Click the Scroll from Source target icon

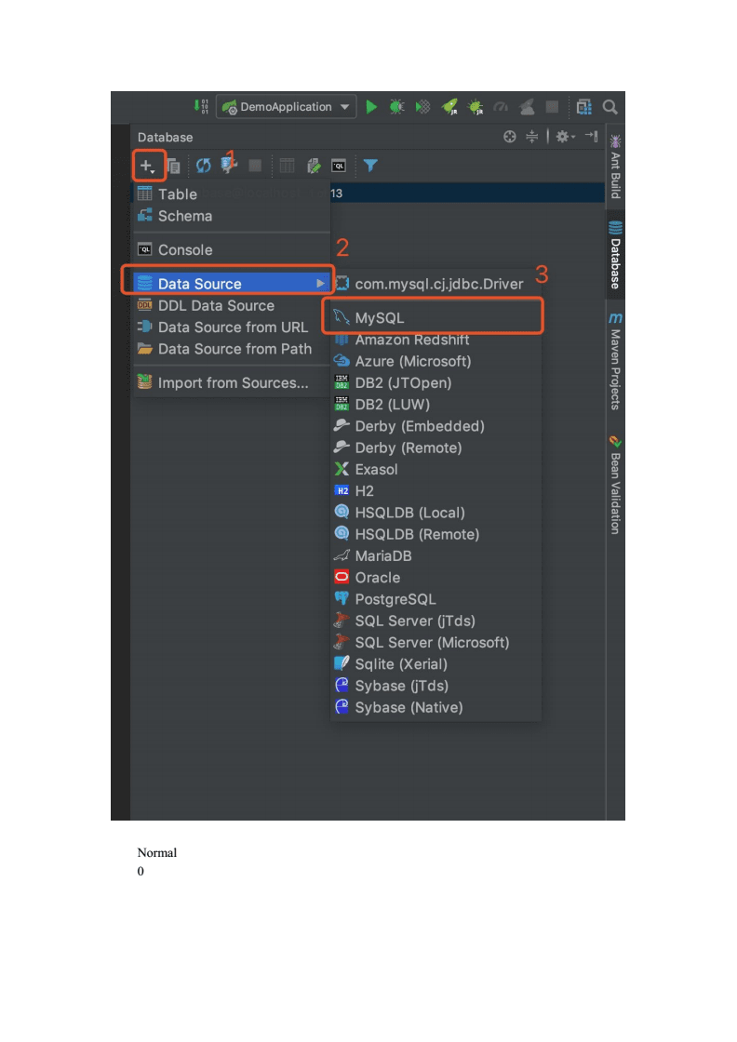click(510, 137)
